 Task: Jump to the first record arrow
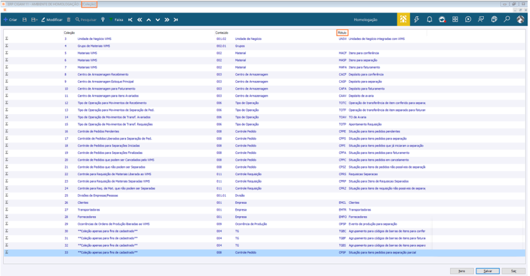[130, 20]
